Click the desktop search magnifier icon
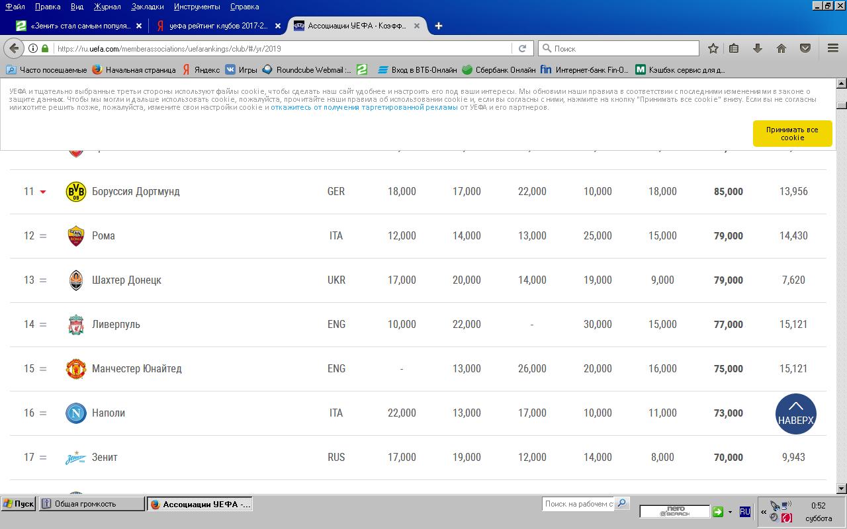Image resolution: width=847 pixels, height=529 pixels. pos(621,503)
